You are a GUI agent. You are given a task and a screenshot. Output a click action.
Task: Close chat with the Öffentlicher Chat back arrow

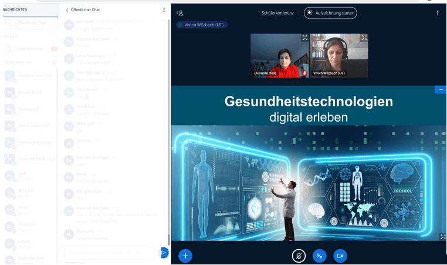[67, 10]
